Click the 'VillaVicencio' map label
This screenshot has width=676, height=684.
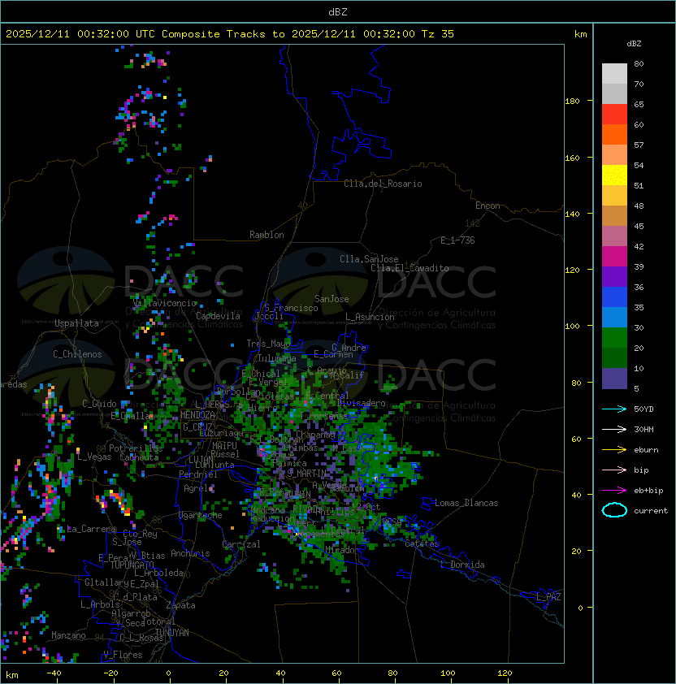[164, 303]
